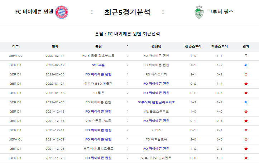
Task: Click the 최종스코어 column header
Action: pyautogui.click(x=220, y=46)
